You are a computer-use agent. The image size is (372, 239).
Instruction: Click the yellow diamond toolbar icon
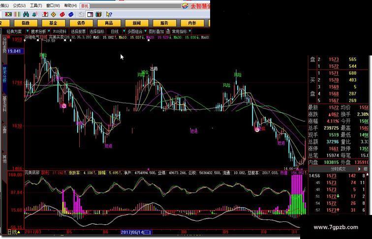coord(54,14)
